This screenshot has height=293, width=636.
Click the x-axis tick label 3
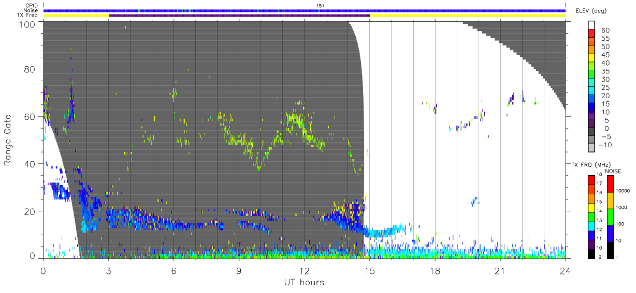coord(109,271)
